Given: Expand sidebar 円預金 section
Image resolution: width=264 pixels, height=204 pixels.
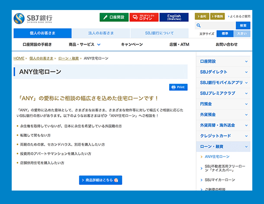Looking at the screenshot, I should click(223, 104).
